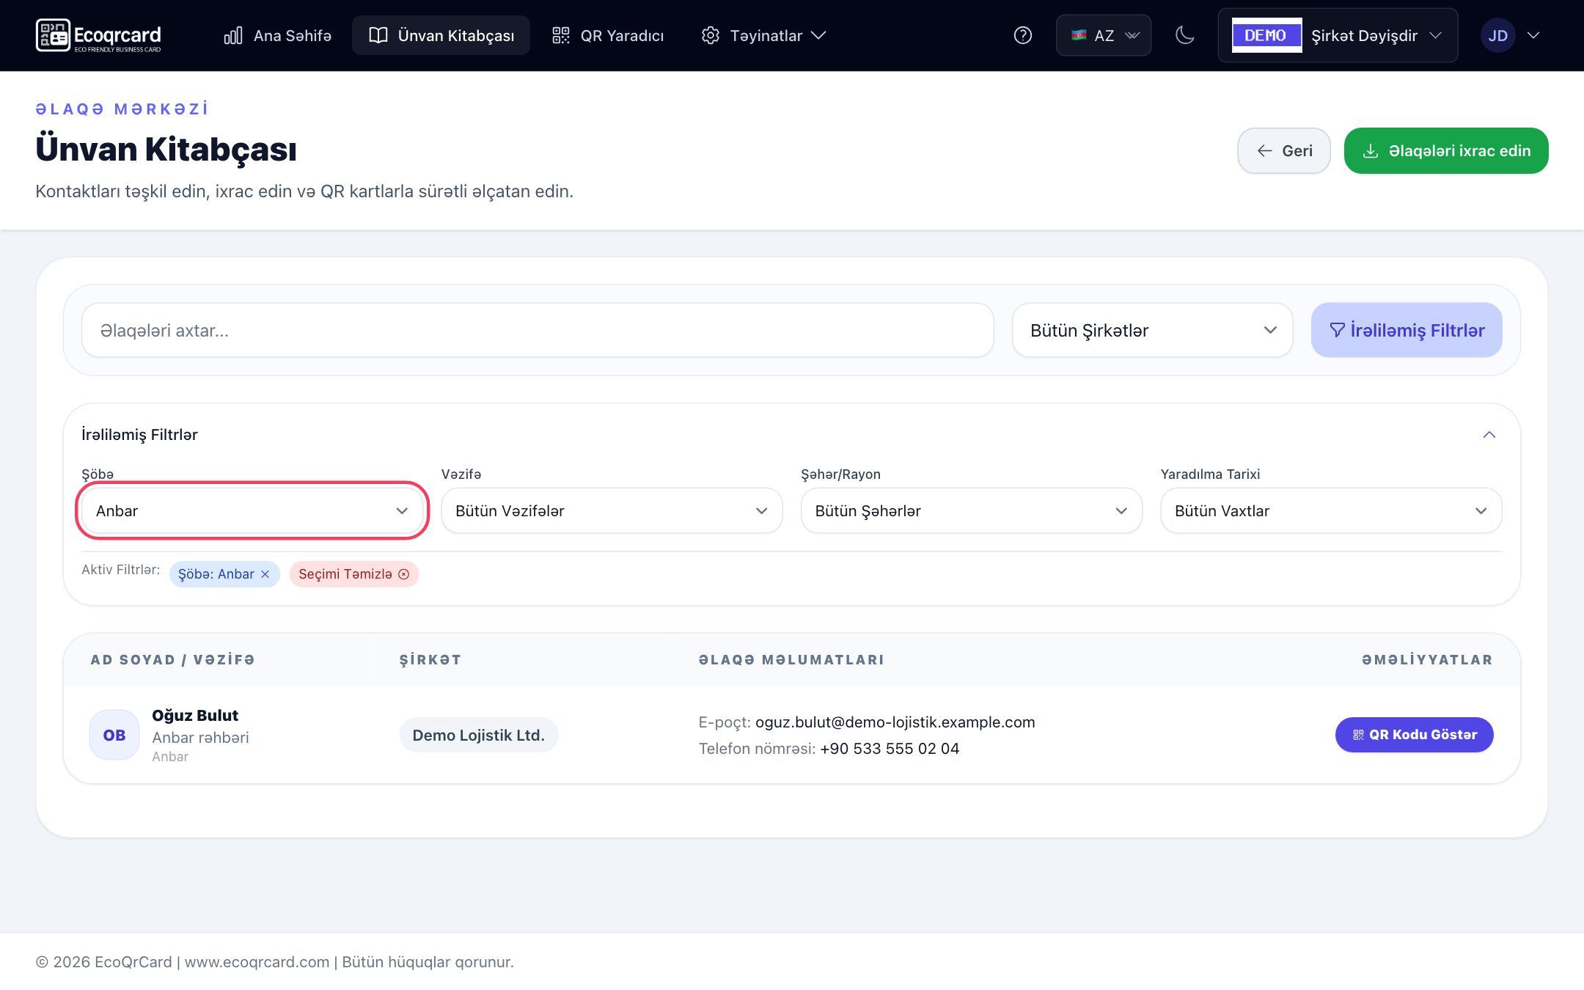Click the DEMO company badge
This screenshot has height=990, width=1584.
[1266, 35]
